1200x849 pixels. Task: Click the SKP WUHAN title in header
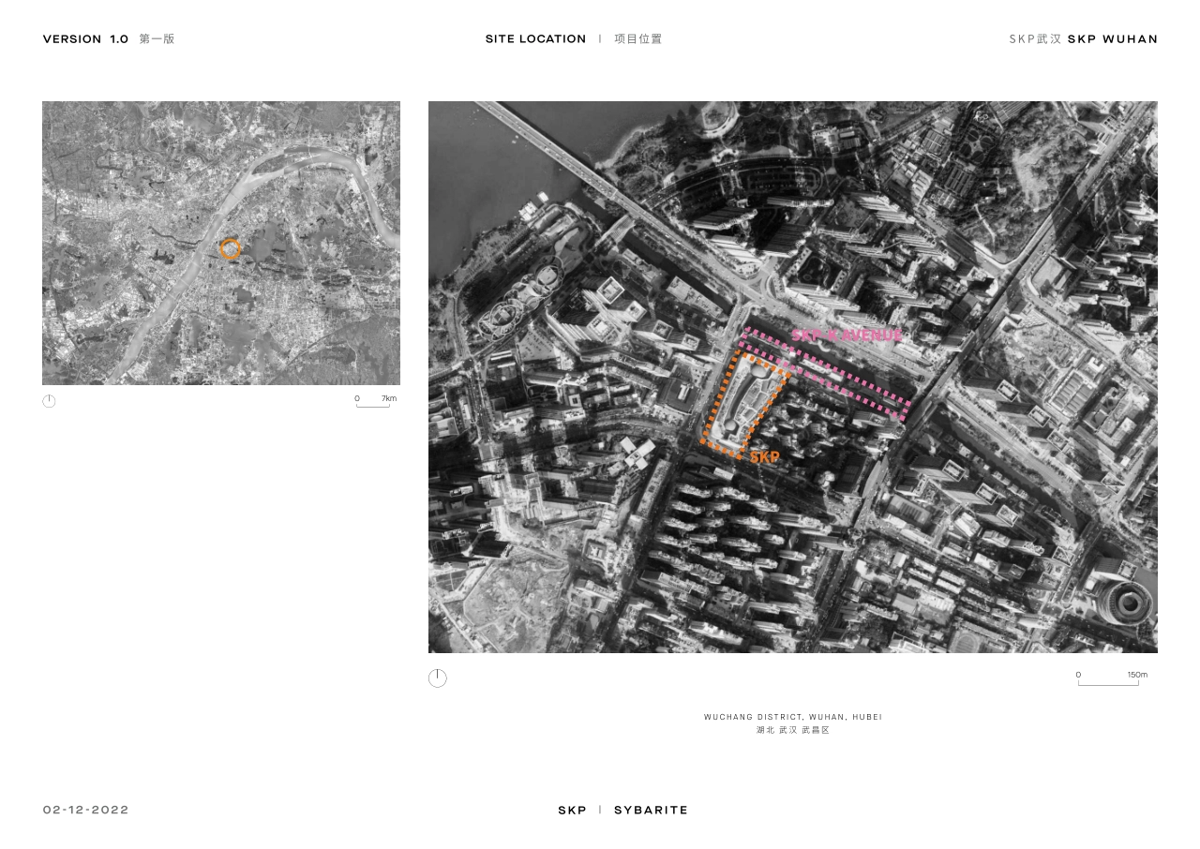1112,39
